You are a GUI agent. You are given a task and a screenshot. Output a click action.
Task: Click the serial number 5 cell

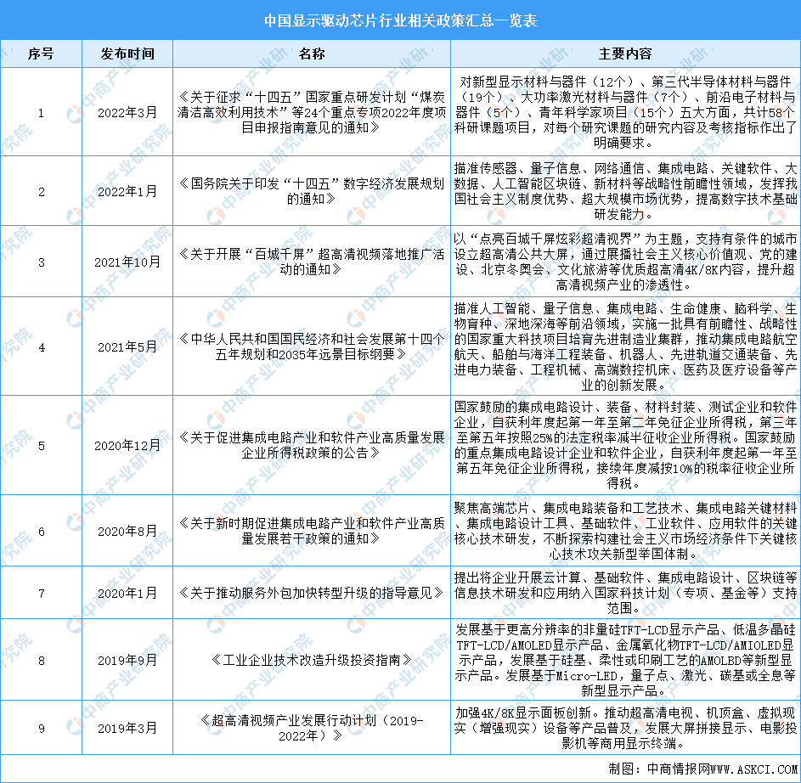(41, 445)
